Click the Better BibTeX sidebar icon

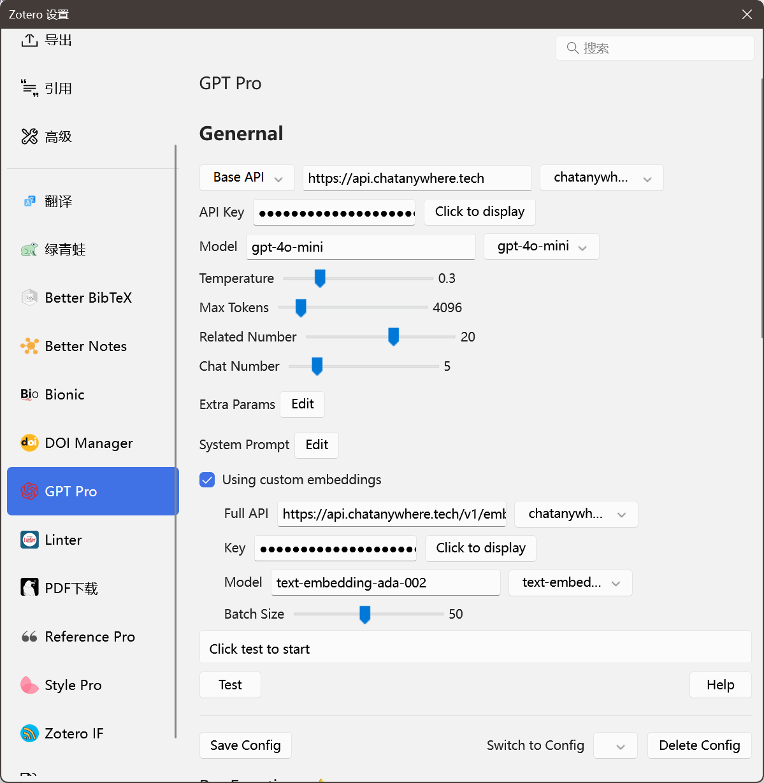click(29, 298)
